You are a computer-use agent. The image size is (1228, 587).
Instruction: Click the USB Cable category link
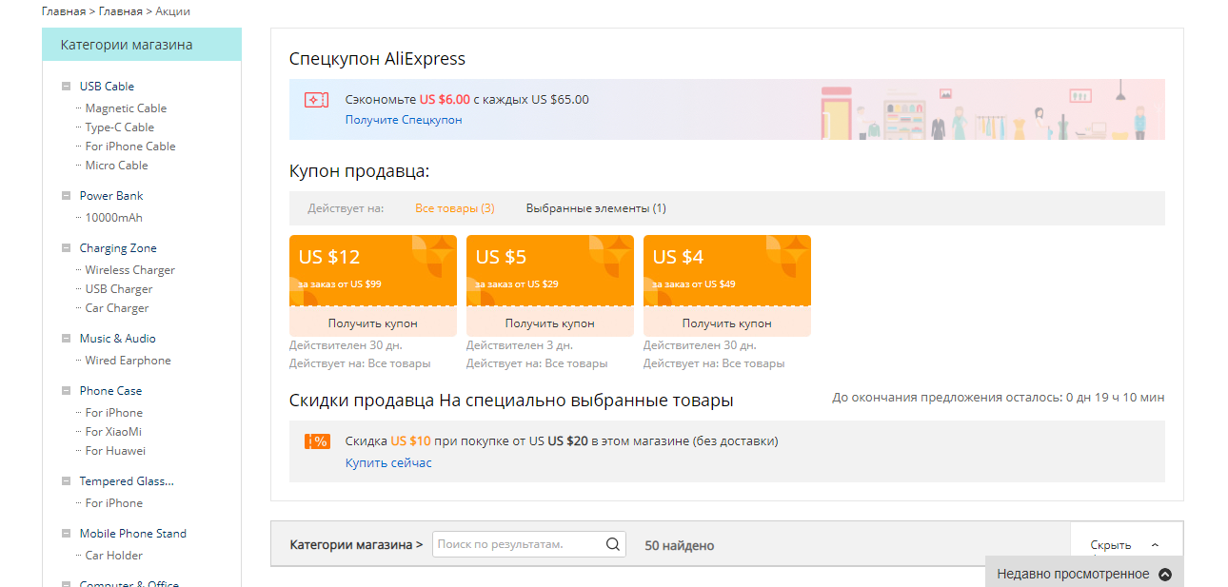(107, 87)
